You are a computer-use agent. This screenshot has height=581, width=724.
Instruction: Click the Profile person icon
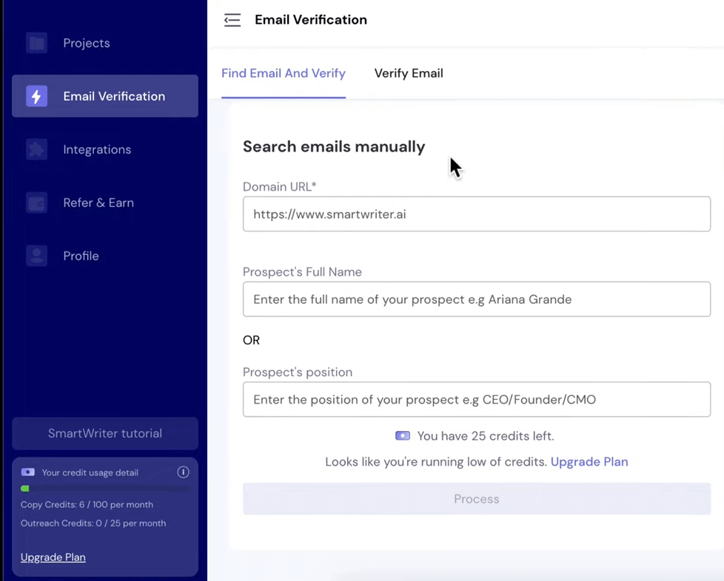pyautogui.click(x=36, y=256)
